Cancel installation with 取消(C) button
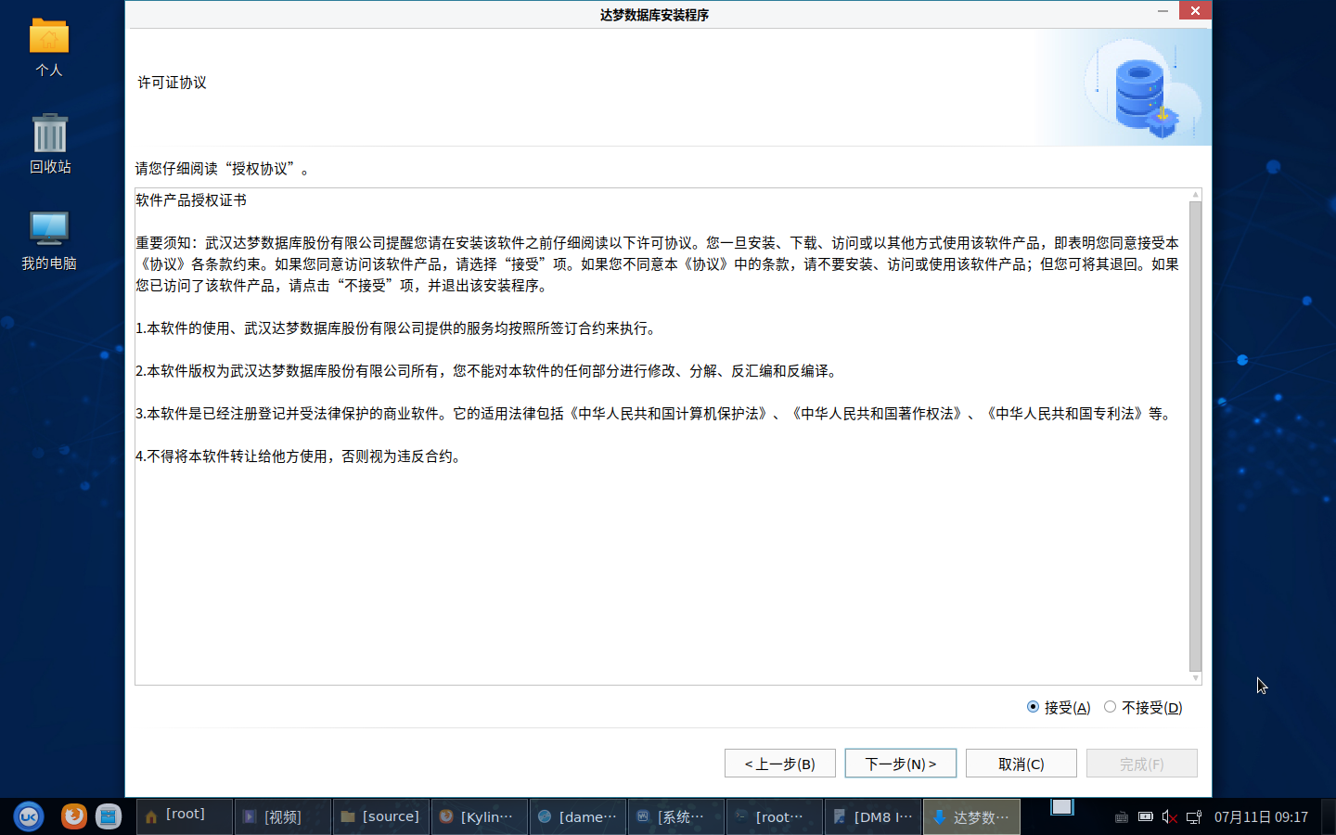 tap(1021, 764)
